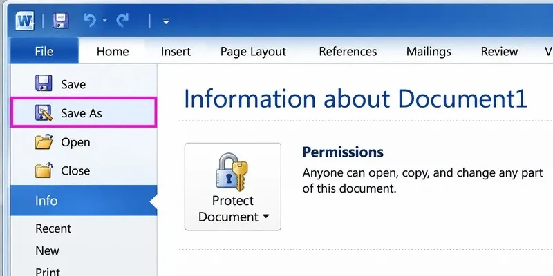553x276 pixels.
Task: Choose Save in the File menu
Action: pos(84,84)
